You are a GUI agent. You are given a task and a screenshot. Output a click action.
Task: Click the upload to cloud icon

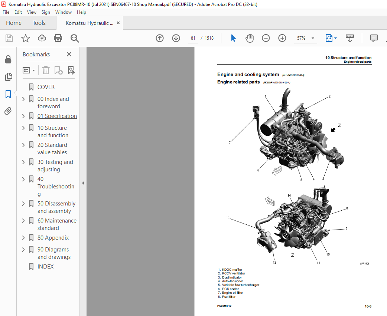point(42,38)
